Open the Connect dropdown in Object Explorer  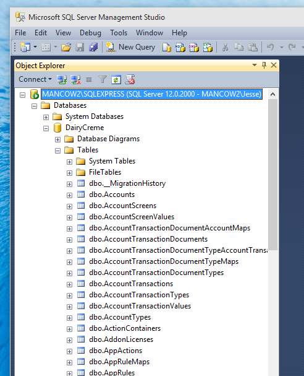point(35,79)
